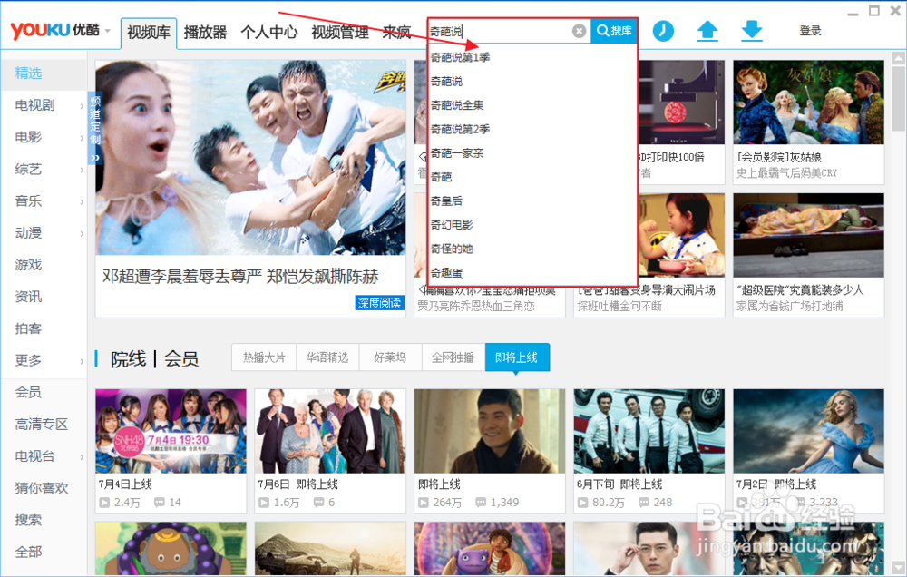Open the download manager icon
The height and width of the screenshot is (577, 907).
click(x=752, y=30)
